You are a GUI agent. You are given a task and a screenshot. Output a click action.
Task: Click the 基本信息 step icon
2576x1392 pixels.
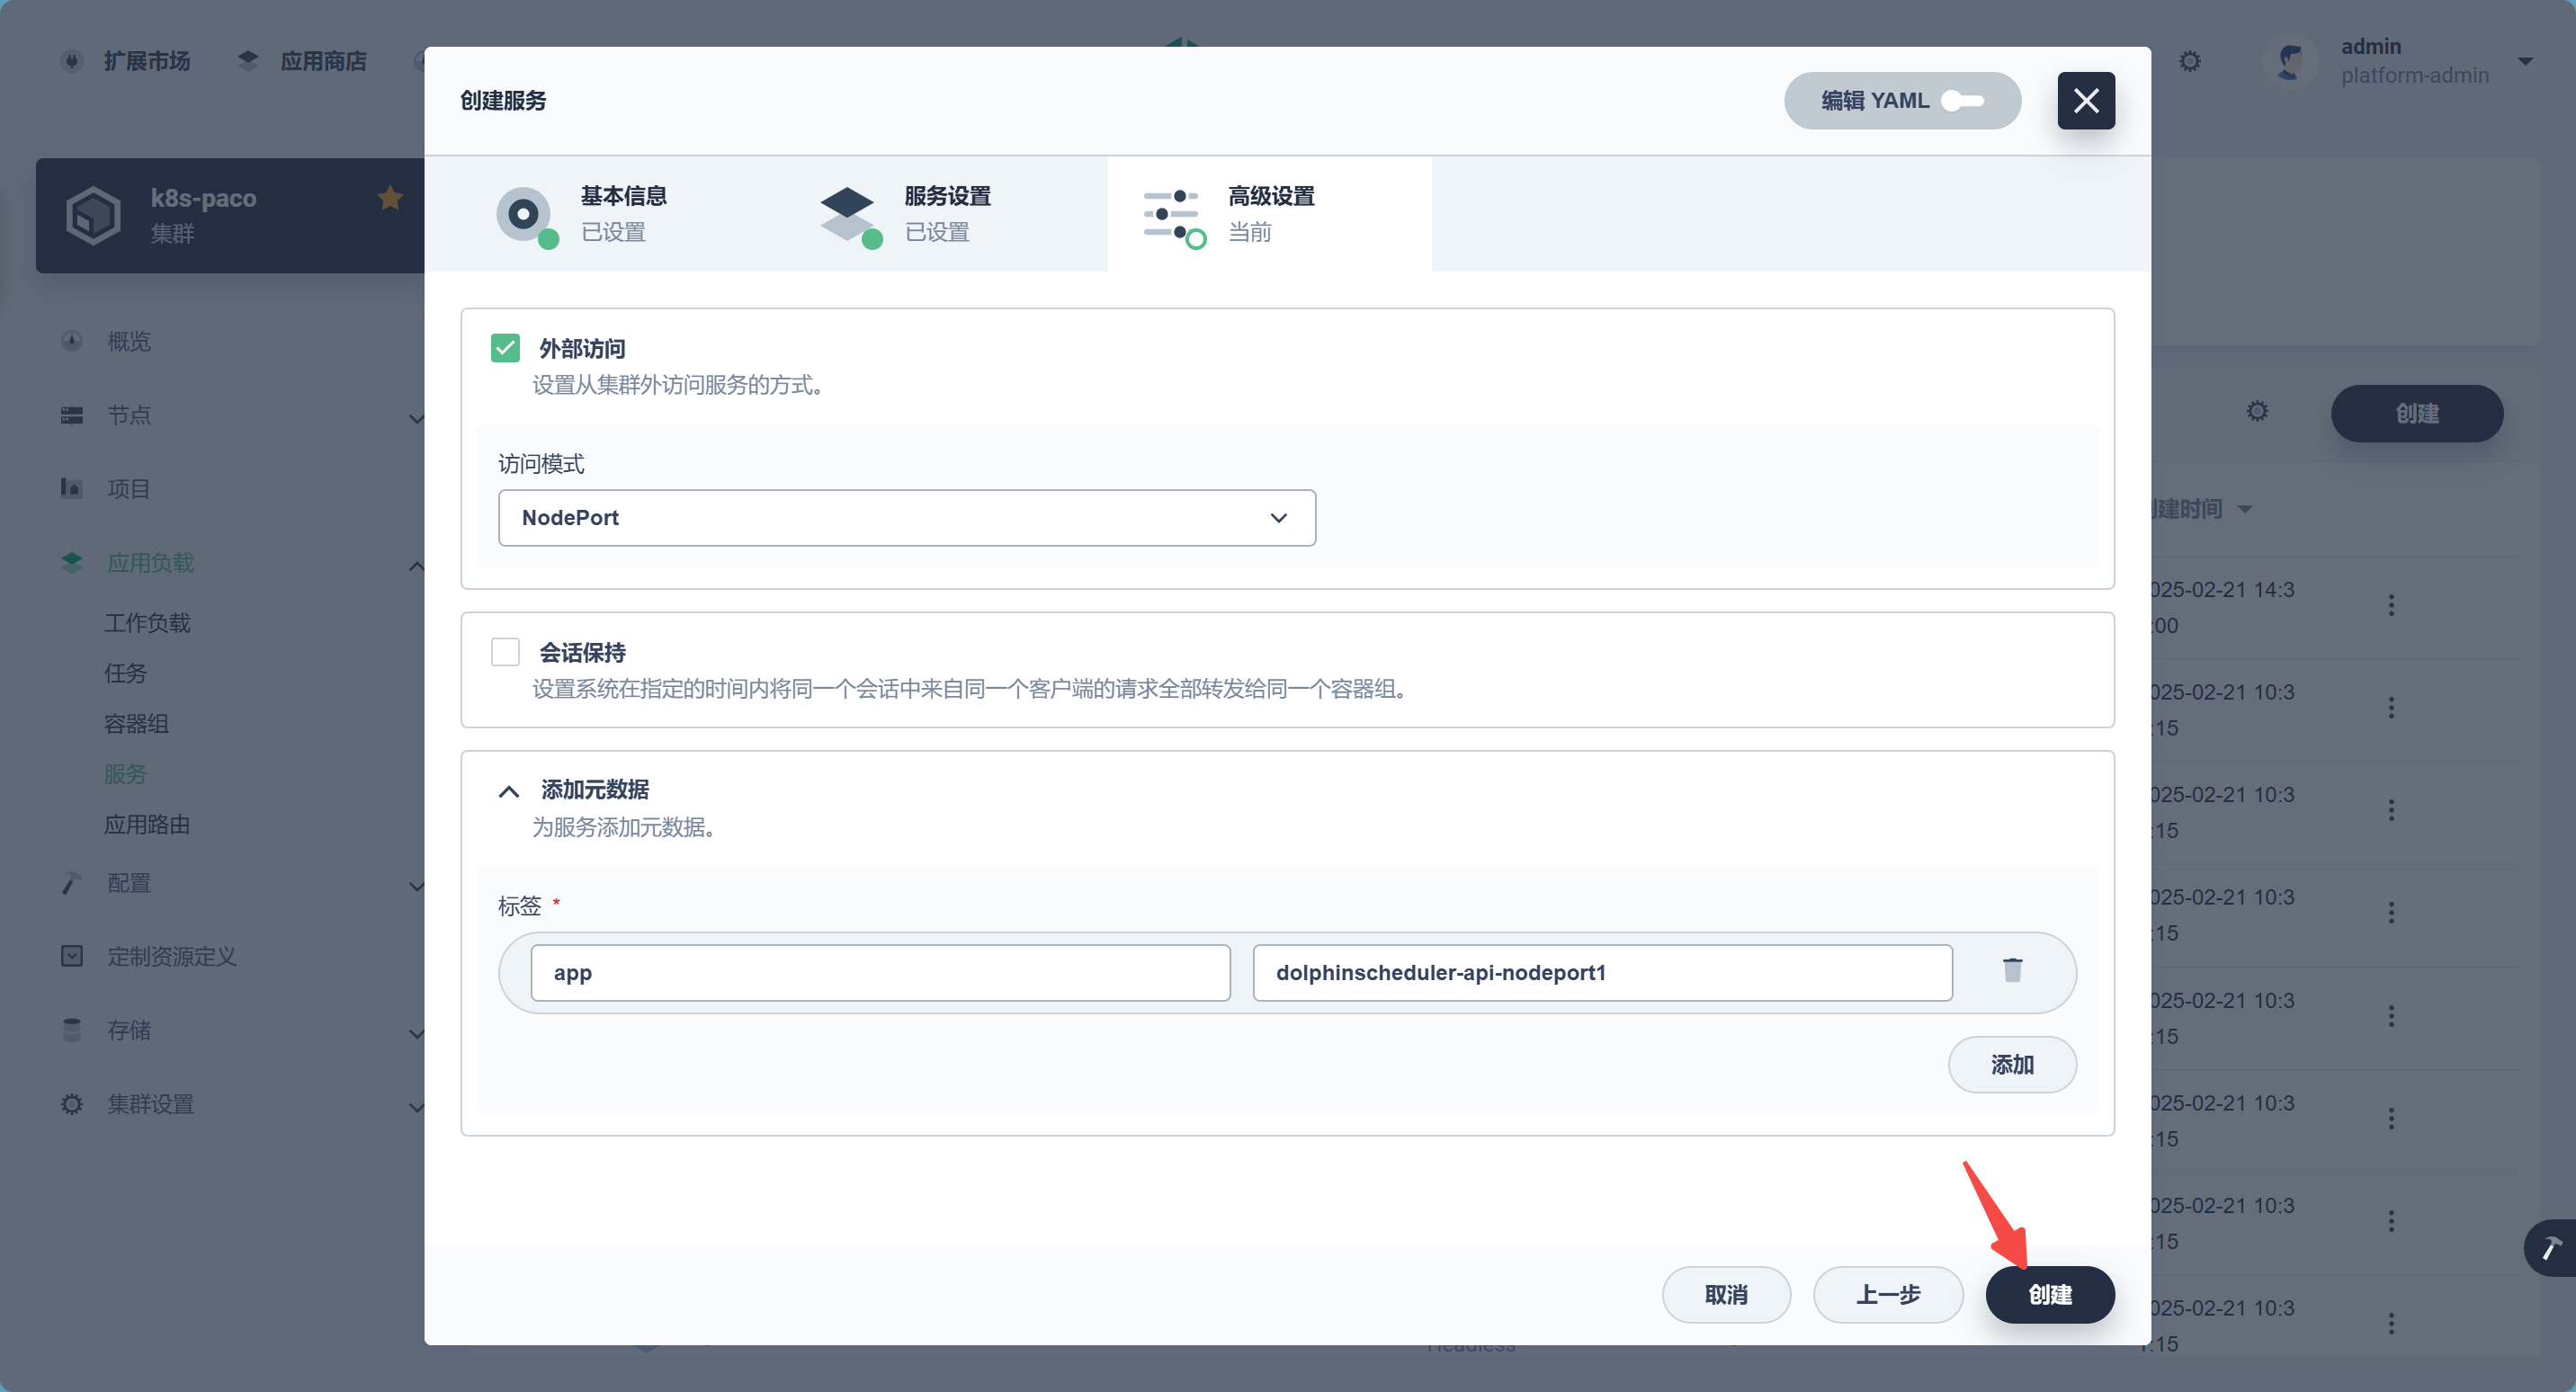coord(524,213)
